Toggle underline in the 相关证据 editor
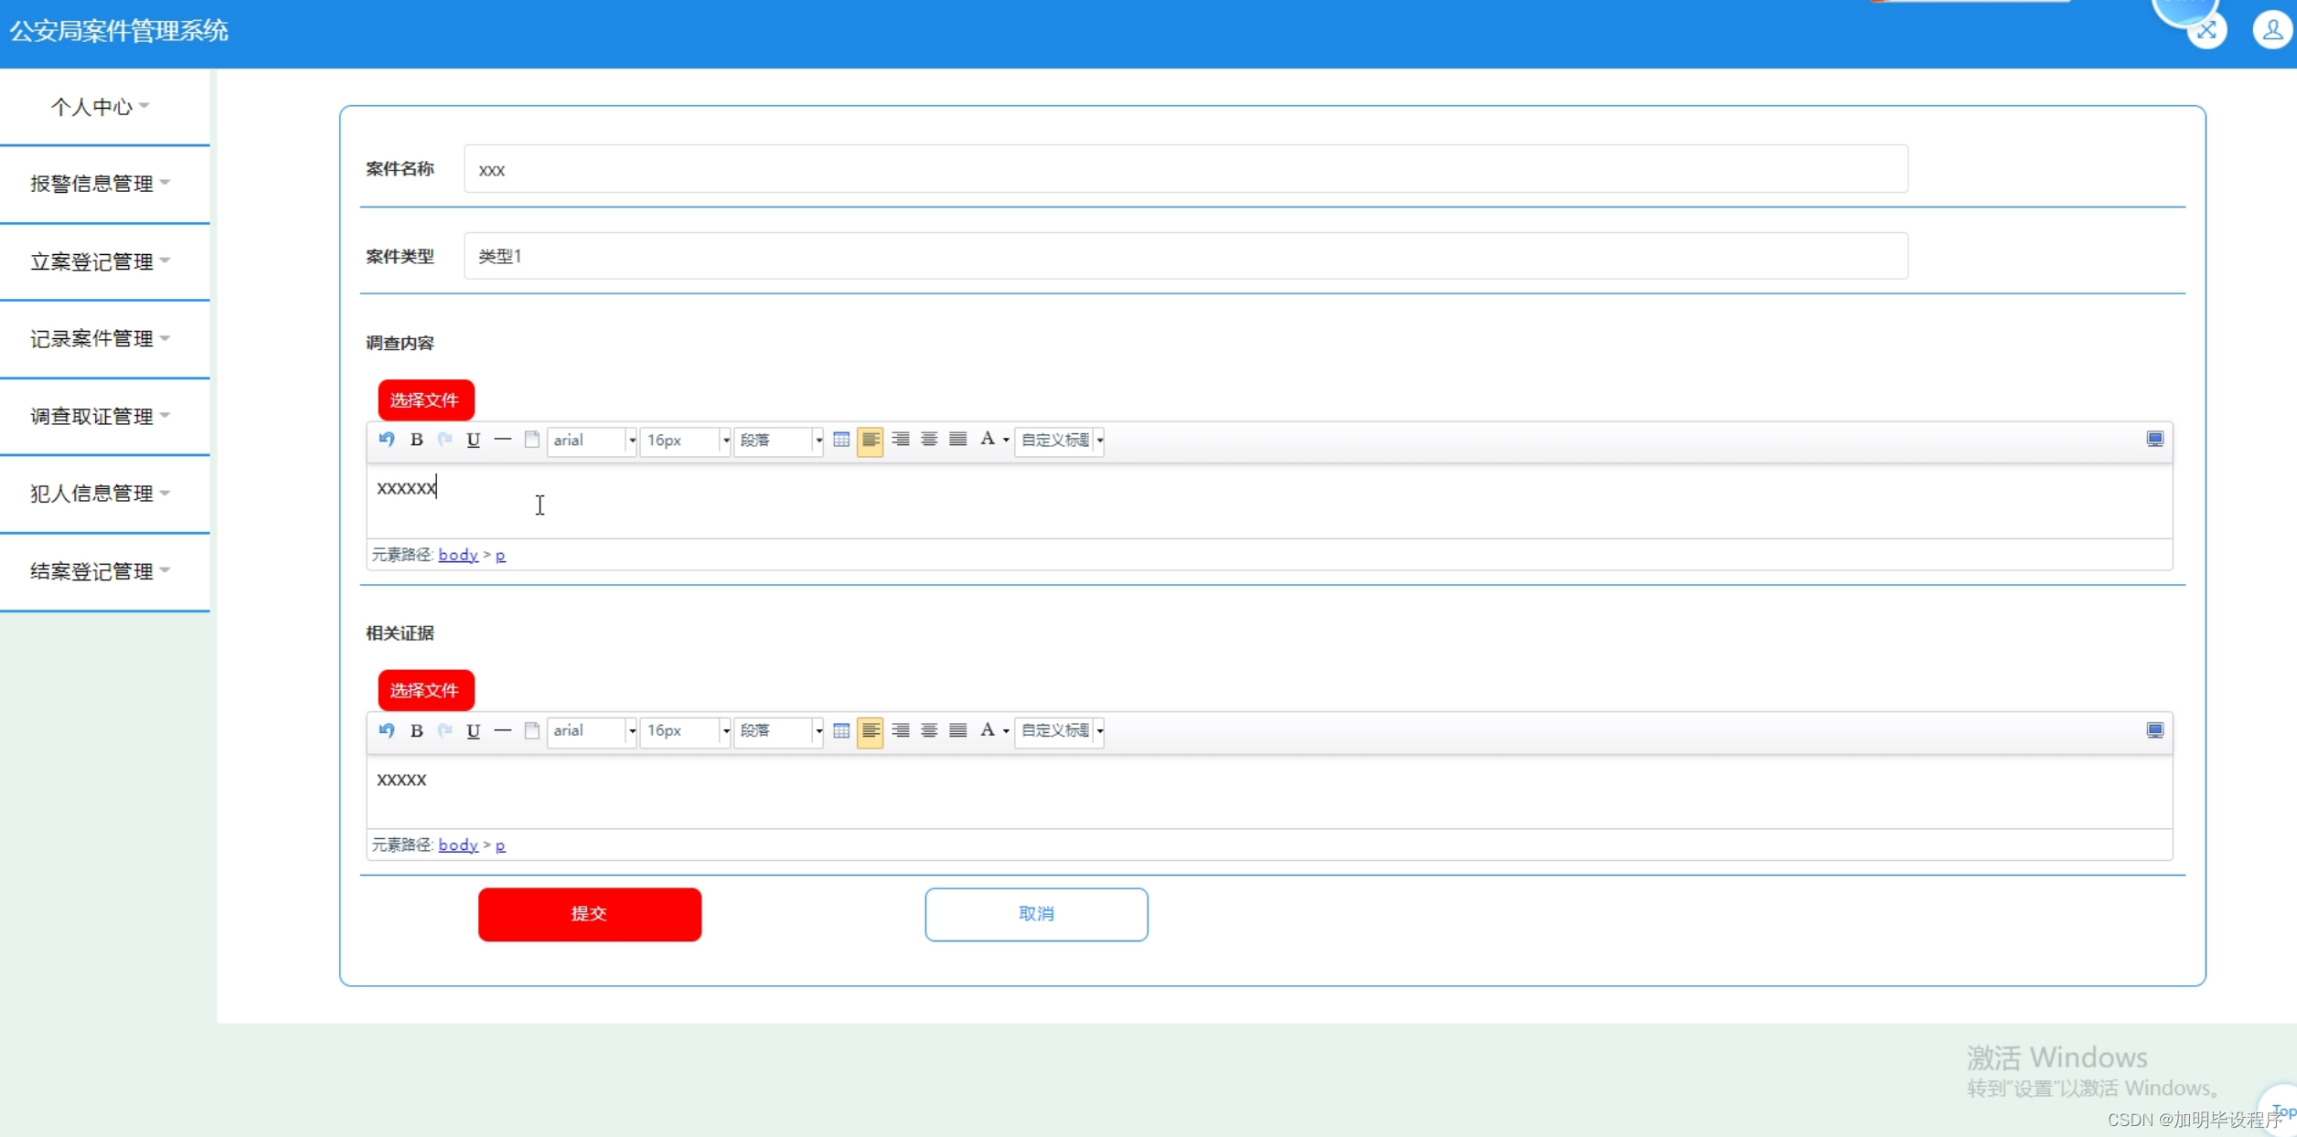The width and height of the screenshot is (2297, 1137). [x=473, y=730]
